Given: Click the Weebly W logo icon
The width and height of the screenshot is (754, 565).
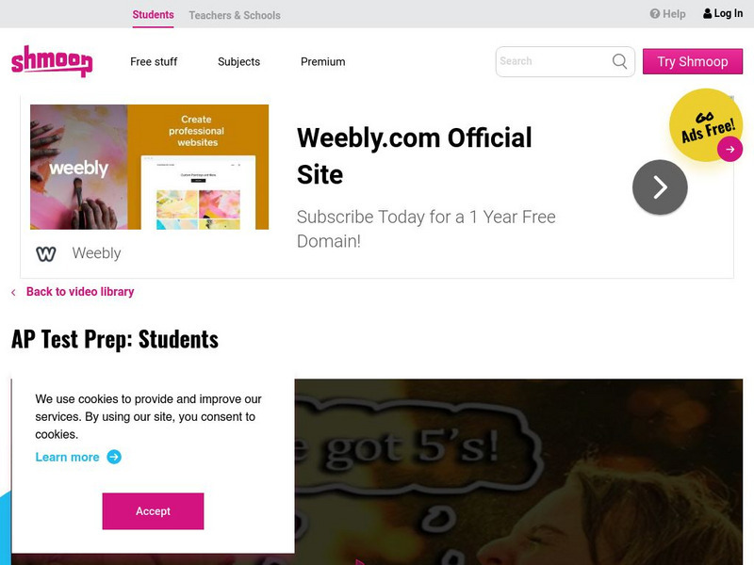Looking at the screenshot, I should tap(46, 253).
